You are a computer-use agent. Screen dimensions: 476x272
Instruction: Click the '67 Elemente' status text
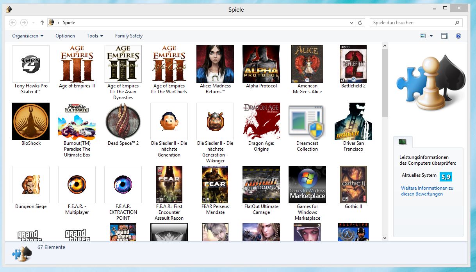[51, 247]
